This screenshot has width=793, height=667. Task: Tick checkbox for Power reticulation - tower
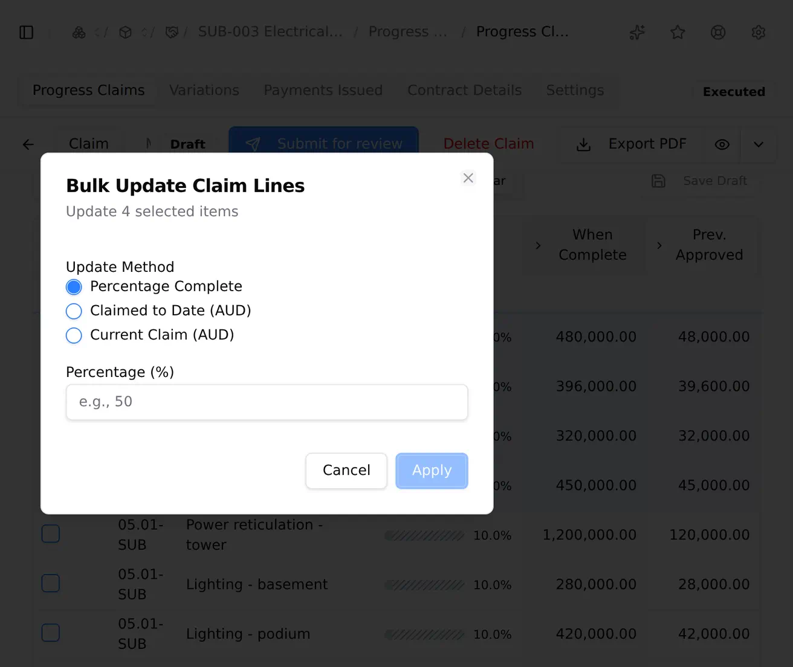(51, 534)
